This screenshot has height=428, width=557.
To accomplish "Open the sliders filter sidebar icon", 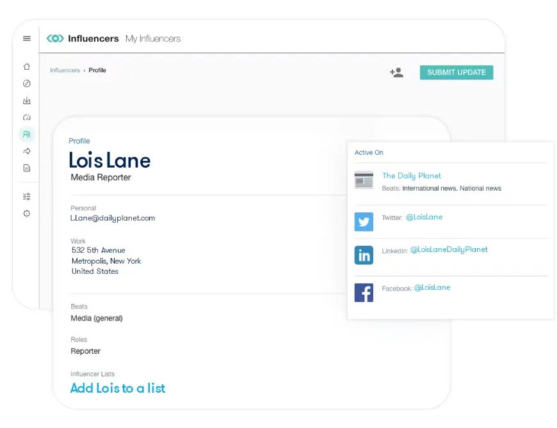I will pyautogui.click(x=27, y=196).
